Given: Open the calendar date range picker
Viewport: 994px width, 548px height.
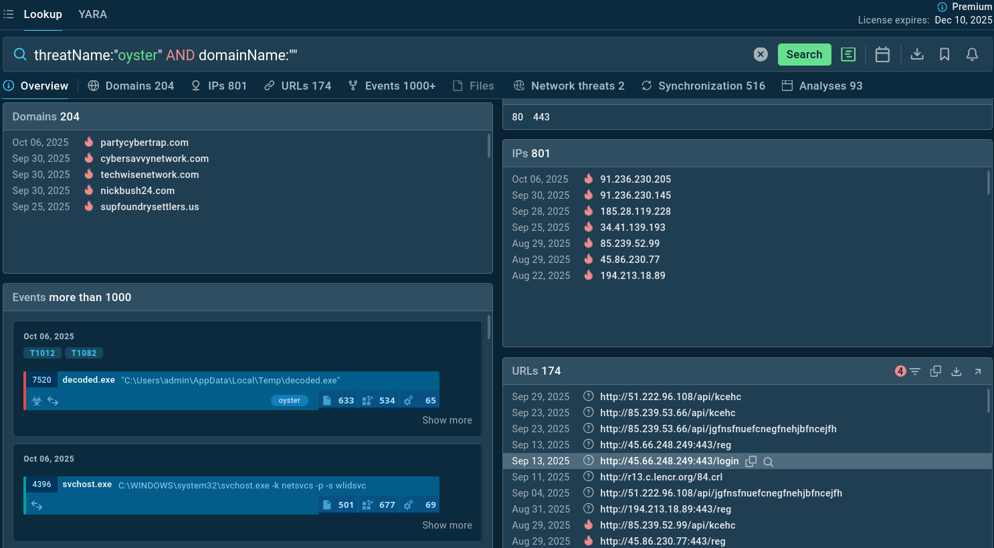Looking at the screenshot, I should click(882, 55).
